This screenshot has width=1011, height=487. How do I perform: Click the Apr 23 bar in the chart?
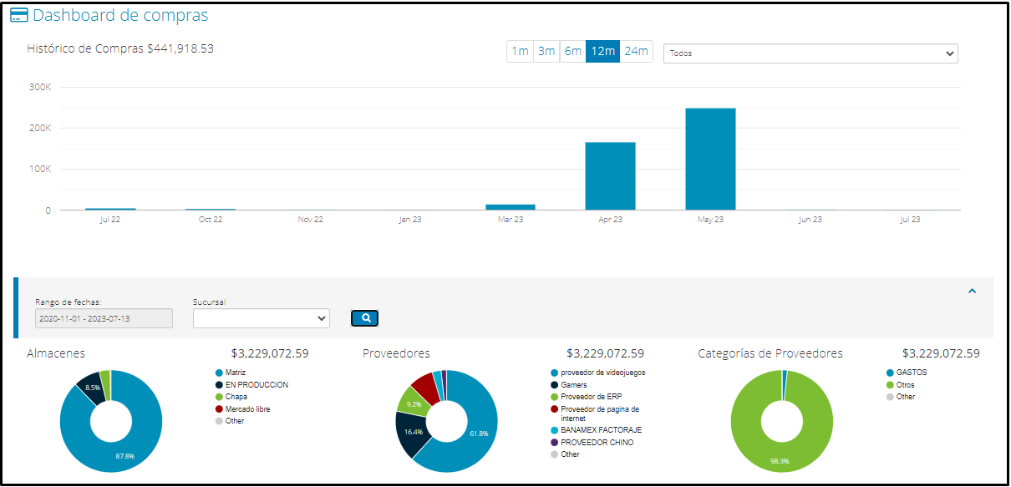(610, 174)
